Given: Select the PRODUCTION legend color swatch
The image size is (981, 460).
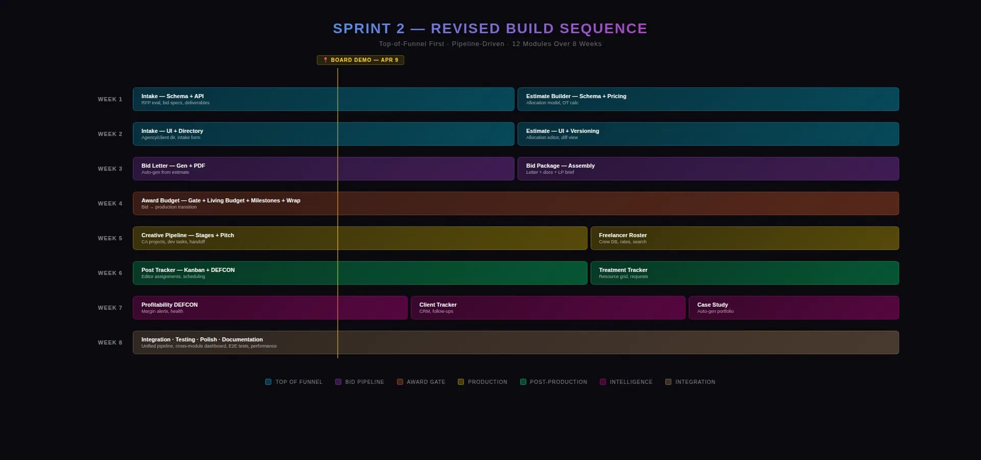Looking at the screenshot, I should pos(460,382).
